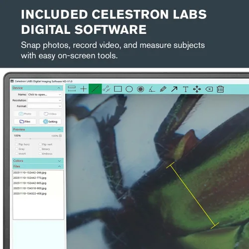Toggle the Flip horz checkbox

click(x=16, y=144)
